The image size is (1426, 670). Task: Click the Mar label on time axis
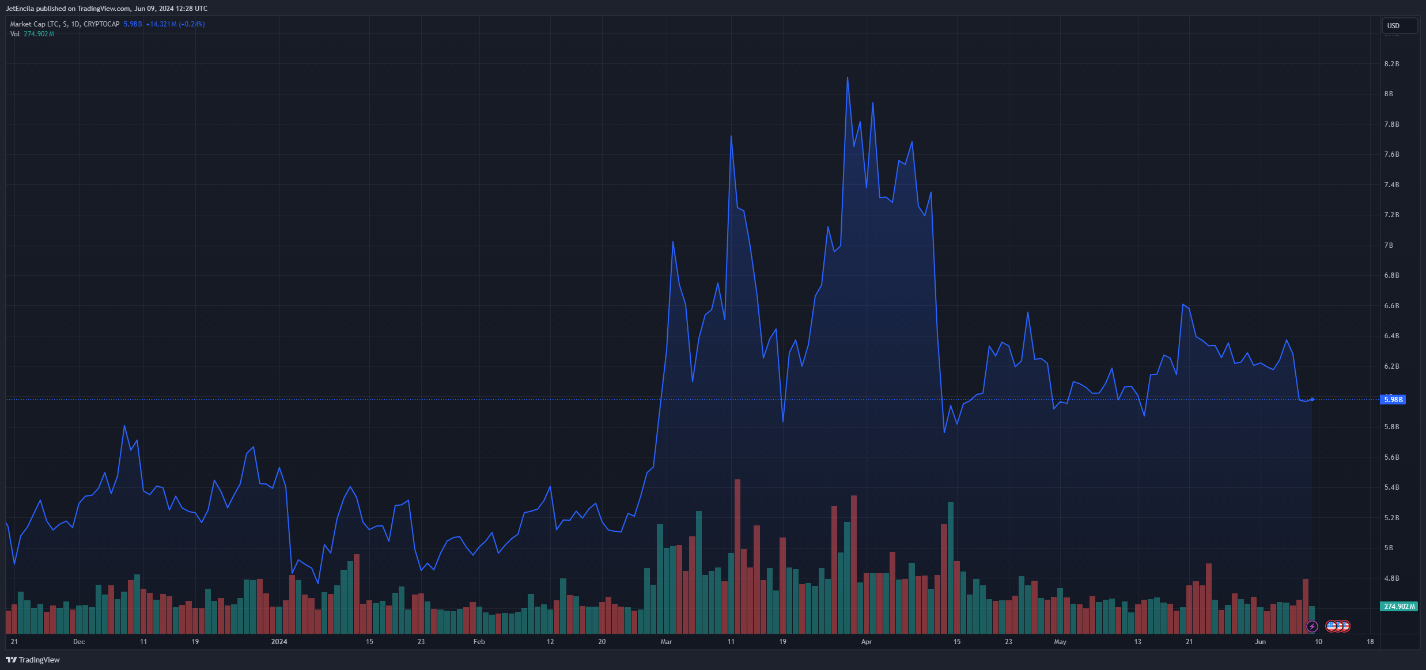(666, 642)
